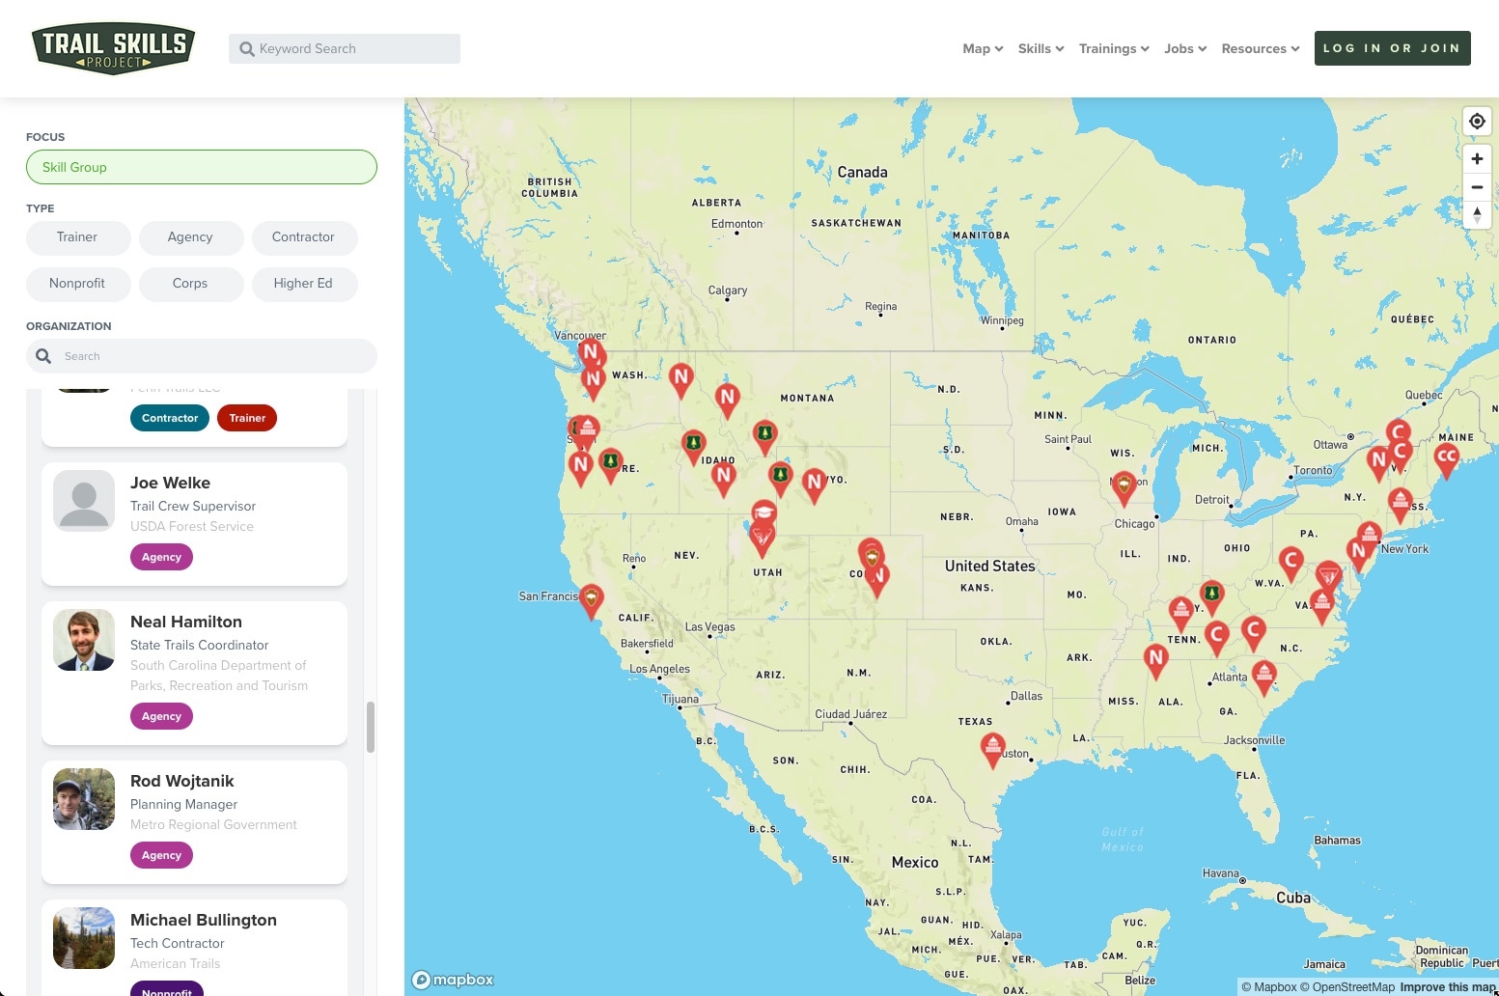
Task: Open the marker northwest of Chicago
Action: point(1123,487)
